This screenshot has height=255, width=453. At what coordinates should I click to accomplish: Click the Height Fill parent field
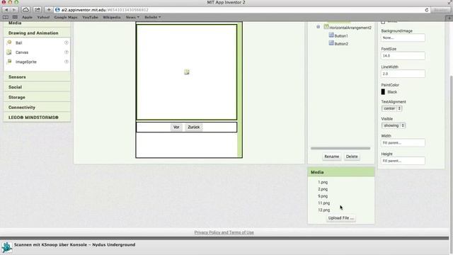403,161
